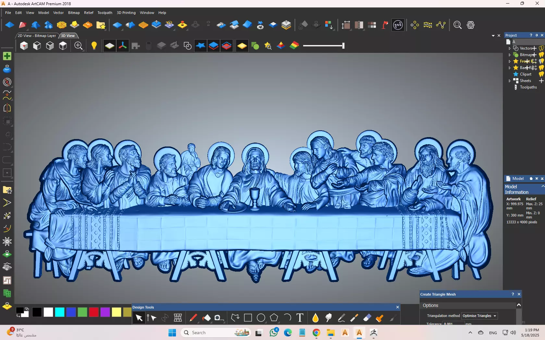The height and width of the screenshot is (340, 545).
Task: Pick the cyan colour swatch
Action: pyautogui.click(x=60, y=312)
